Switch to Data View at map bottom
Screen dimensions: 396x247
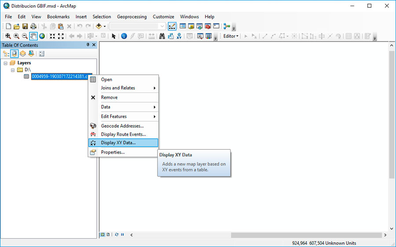(103, 235)
